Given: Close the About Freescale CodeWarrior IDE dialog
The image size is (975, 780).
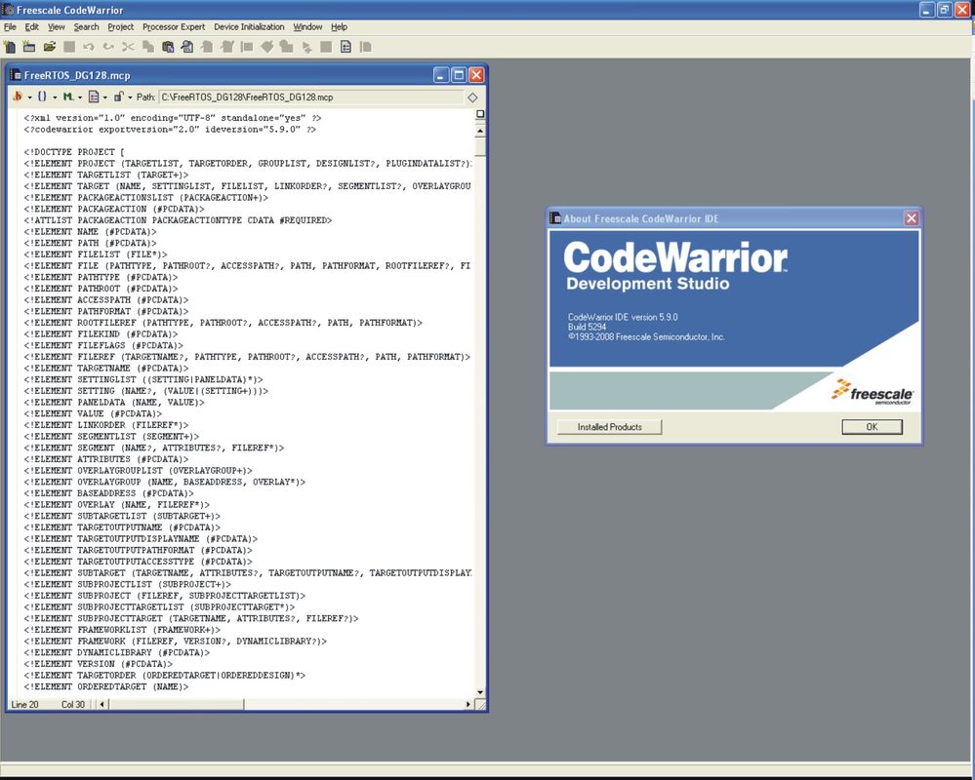Looking at the screenshot, I should click(911, 218).
